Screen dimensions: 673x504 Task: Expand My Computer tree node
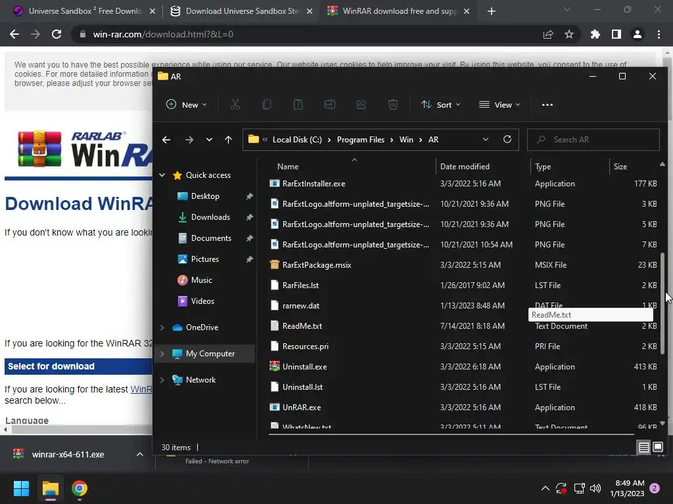point(162,354)
